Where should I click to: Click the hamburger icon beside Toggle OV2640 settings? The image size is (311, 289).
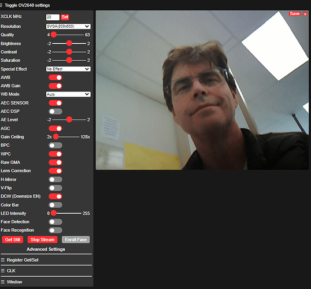1,5
